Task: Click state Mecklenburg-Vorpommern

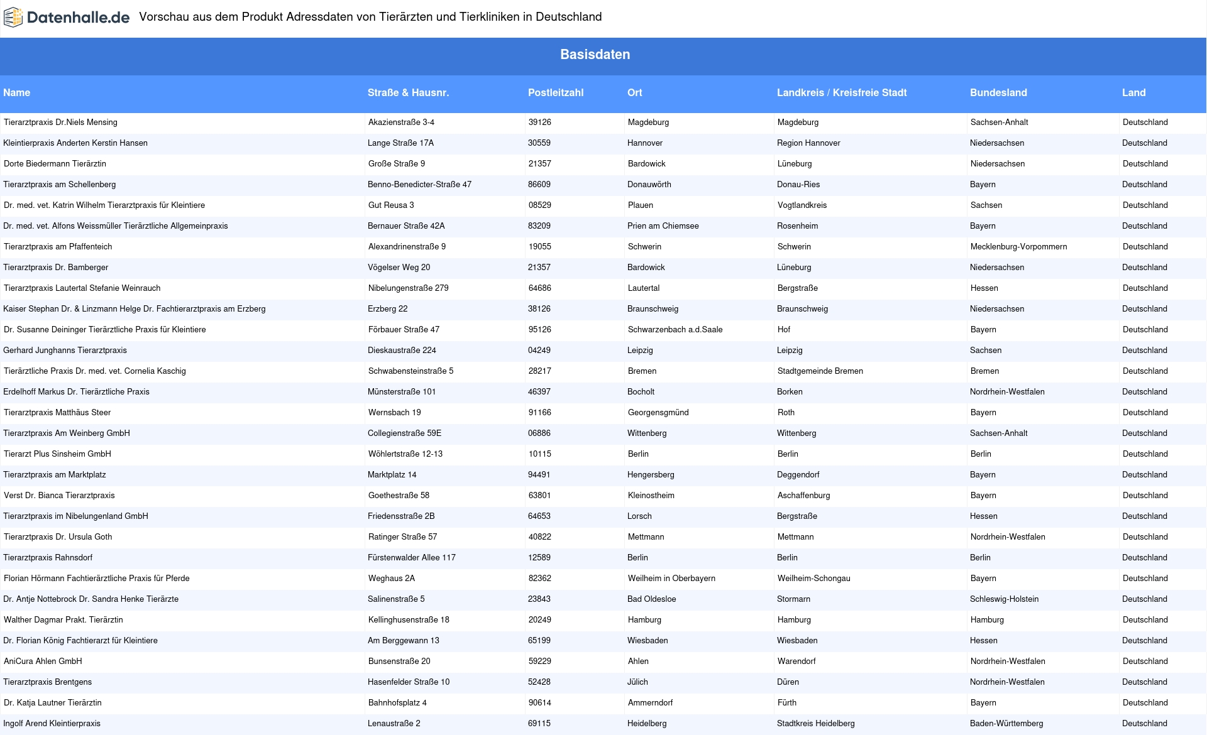Action: click(1019, 247)
